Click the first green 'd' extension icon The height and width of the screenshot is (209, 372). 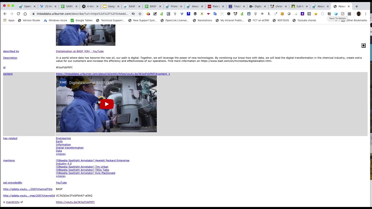[x=162, y=14]
